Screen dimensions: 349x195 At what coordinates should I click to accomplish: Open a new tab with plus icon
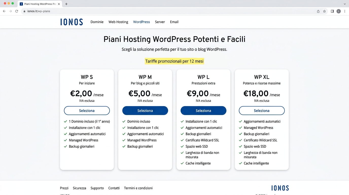tap(66, 4)
